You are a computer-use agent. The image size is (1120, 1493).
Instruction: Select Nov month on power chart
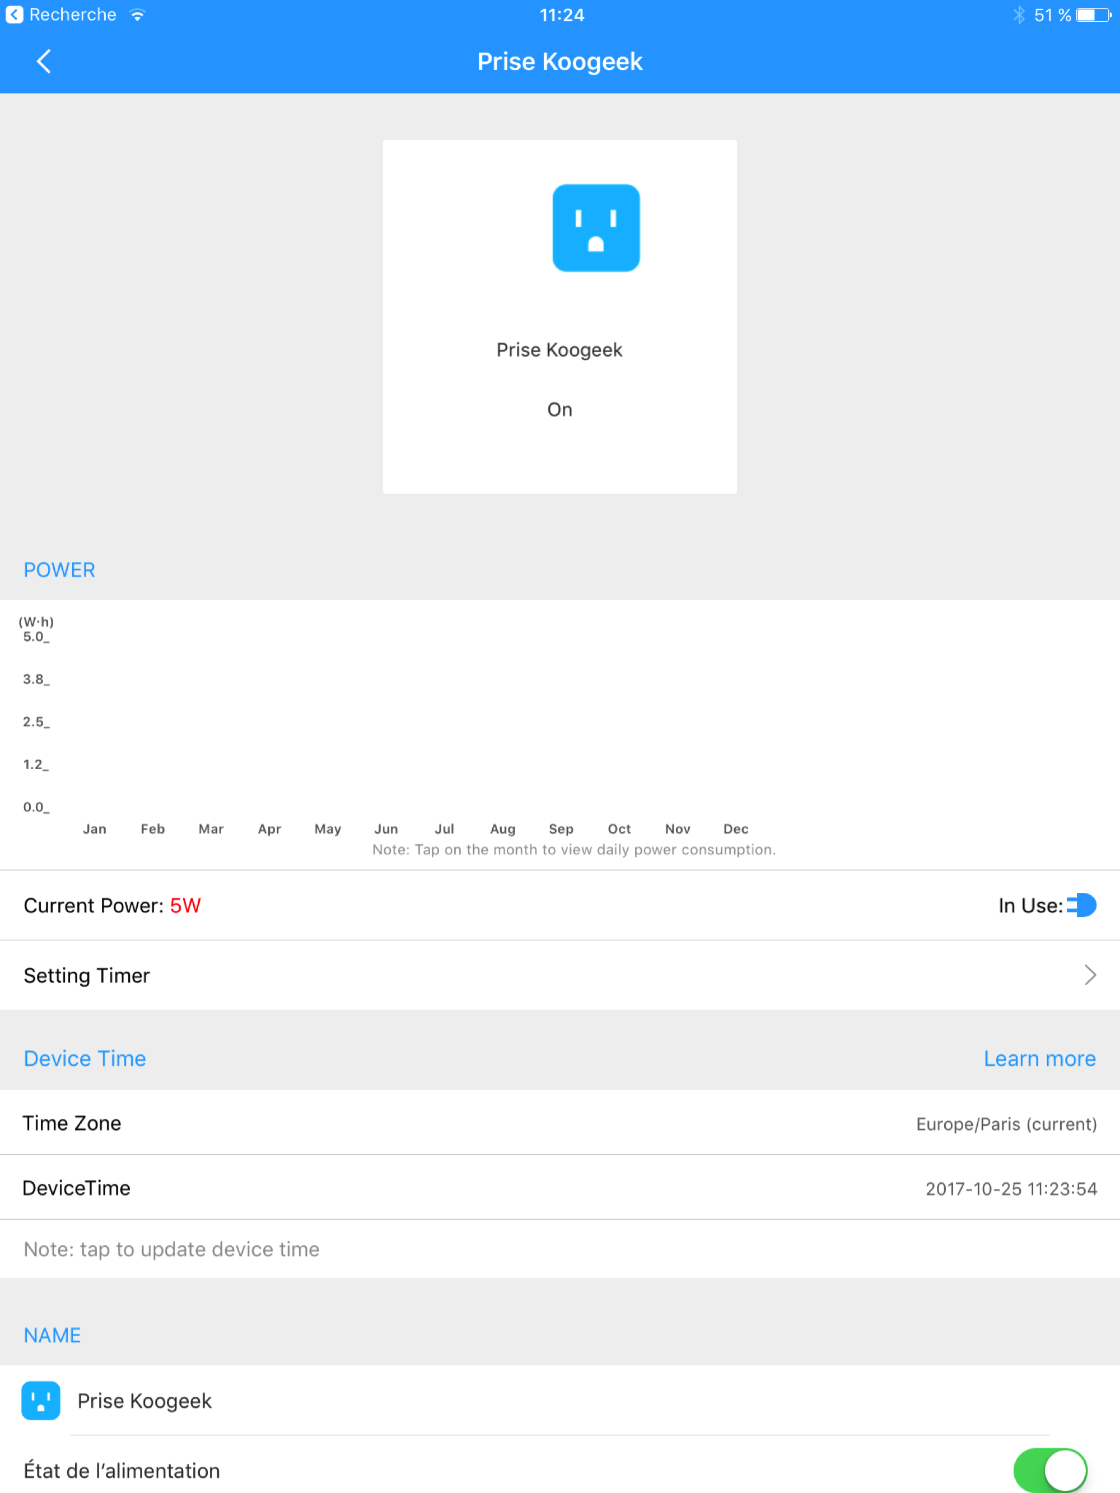678,829
